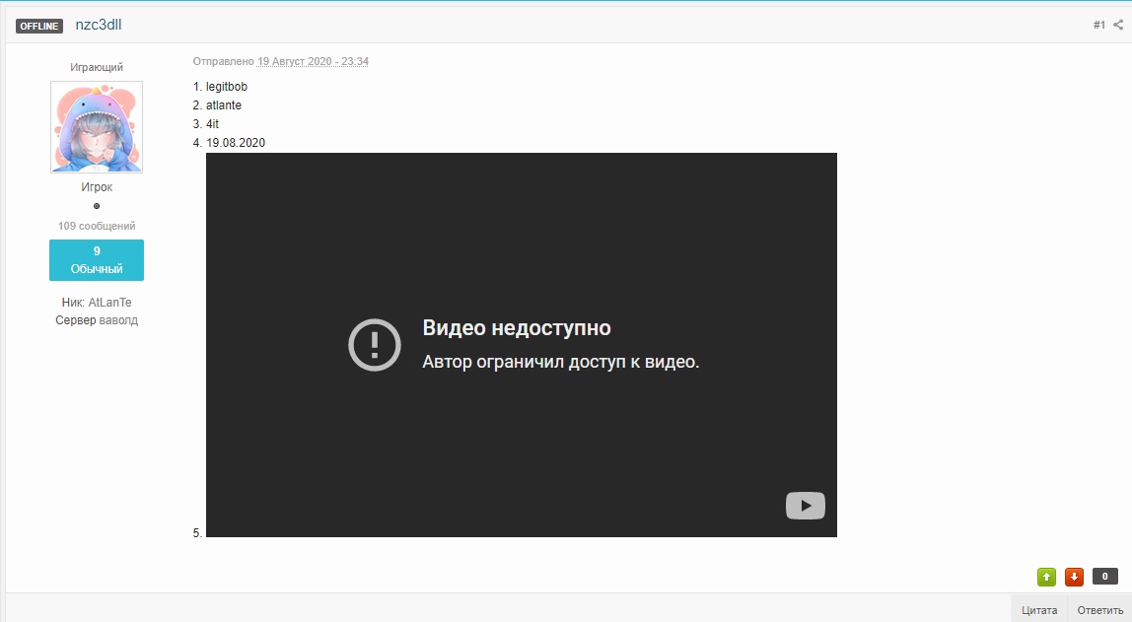This screenshot has width=1132, height=622.
Task: Click the Цитата quote button
Action: pyautogui.click(x=1039, y=610)
